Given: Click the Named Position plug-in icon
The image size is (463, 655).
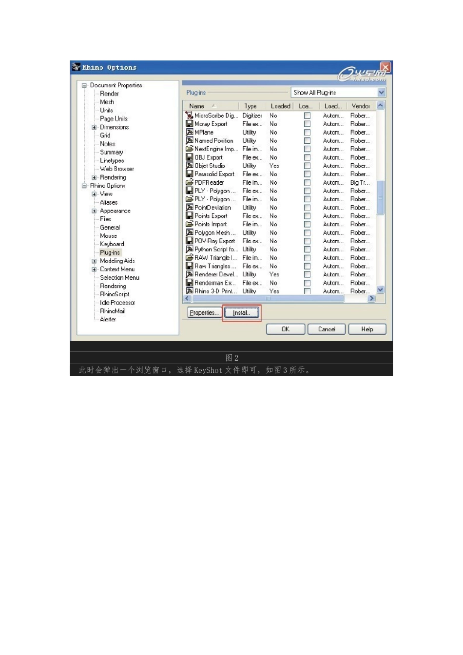Looking at the screenshot, I should [189, 140].
